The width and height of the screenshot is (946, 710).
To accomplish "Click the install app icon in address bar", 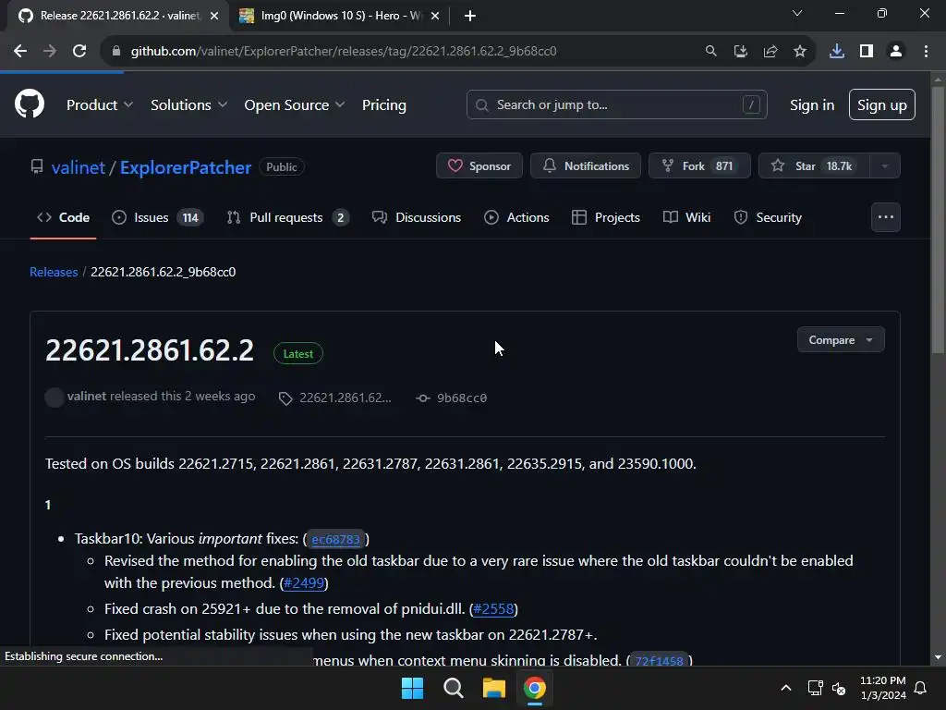I will (740, 52).
